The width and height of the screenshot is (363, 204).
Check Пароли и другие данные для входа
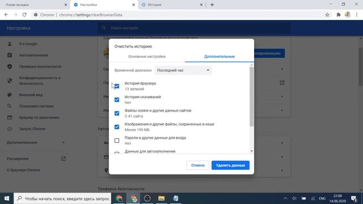tap(117, 141)
